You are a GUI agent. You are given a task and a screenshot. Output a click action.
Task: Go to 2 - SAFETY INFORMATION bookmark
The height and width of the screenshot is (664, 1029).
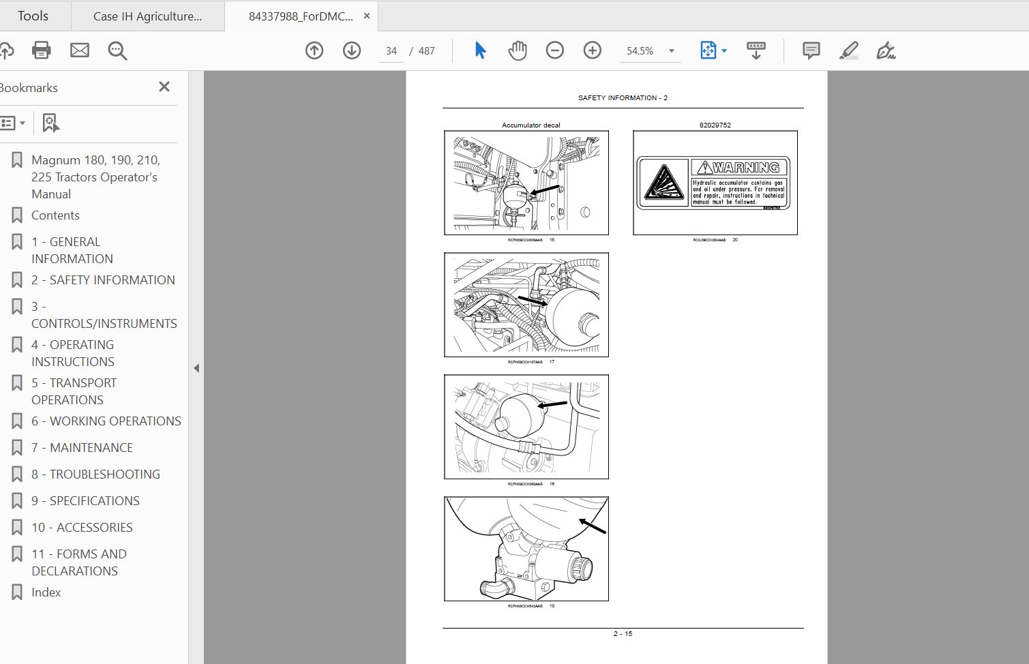(103, 280)
